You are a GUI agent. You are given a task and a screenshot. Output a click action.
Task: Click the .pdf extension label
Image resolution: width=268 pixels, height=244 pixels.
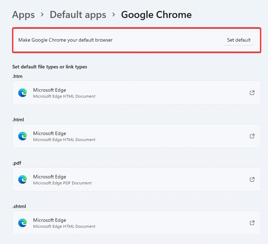(17, 163)
